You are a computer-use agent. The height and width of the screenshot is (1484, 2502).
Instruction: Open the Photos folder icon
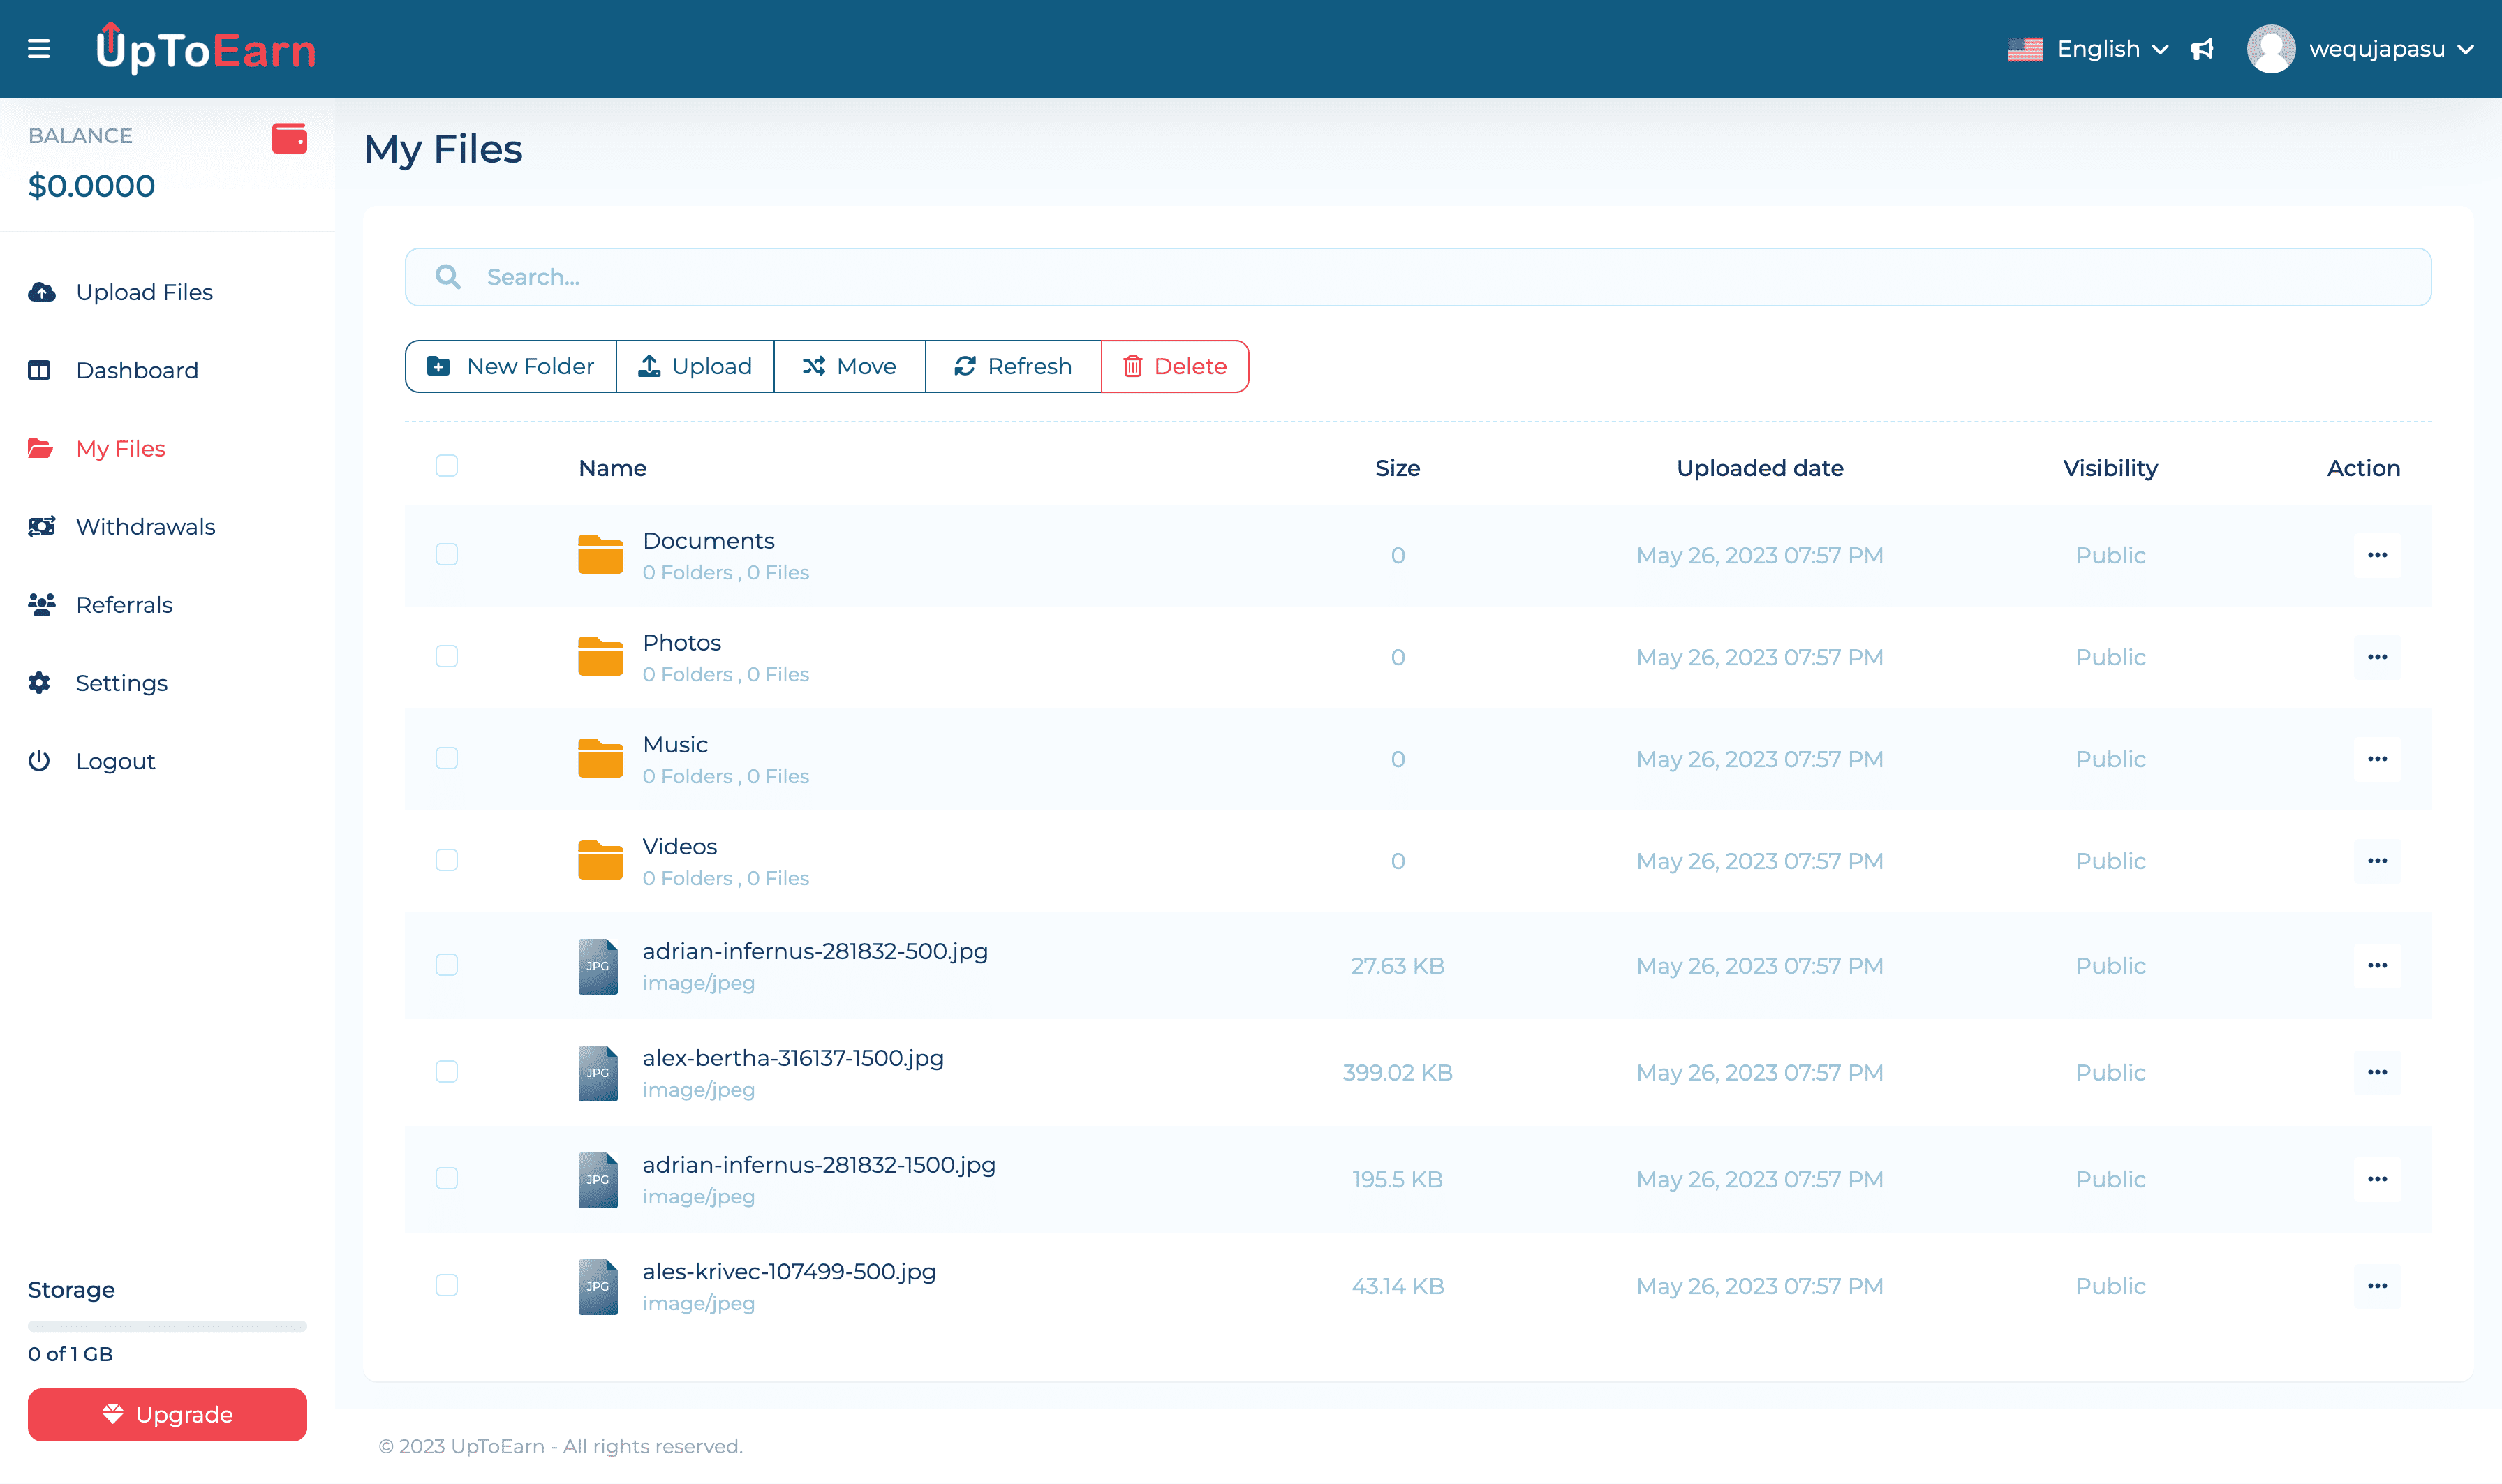[600, 657]
